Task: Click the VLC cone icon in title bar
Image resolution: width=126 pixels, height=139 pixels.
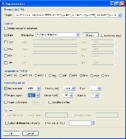Action: click(x=3, y=4)
